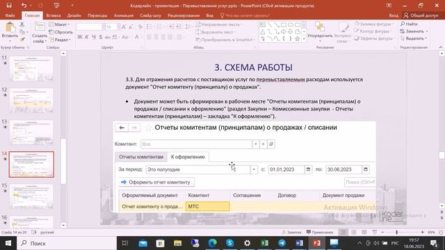Click the numbered list icon
Image resolution: width=445 pixels, height=250 pixels.
160,26
